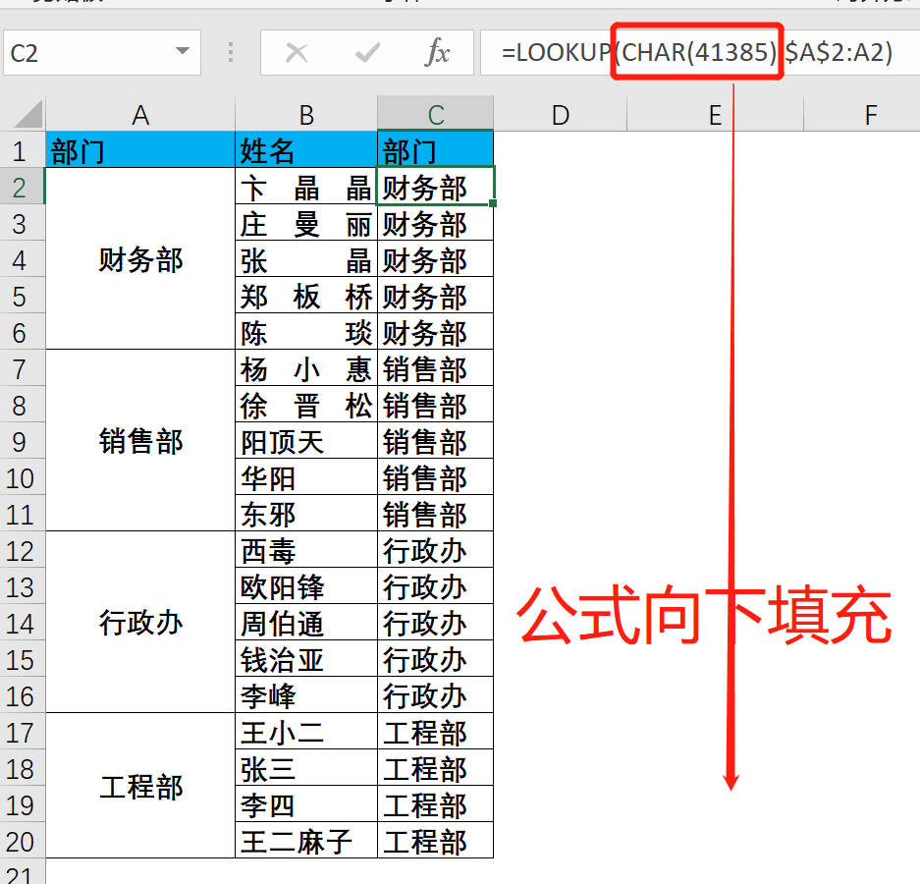Click merged cell 财务部 in column A
The width and height of the screenshot is (920, 884).
[140, 260]
